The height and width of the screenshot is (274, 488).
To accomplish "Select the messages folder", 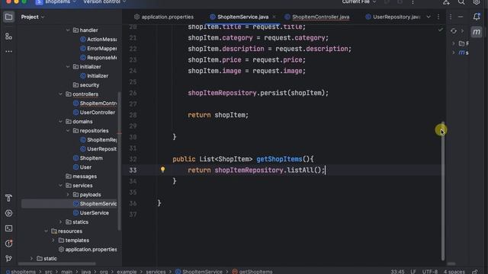I will click(81, 177).
